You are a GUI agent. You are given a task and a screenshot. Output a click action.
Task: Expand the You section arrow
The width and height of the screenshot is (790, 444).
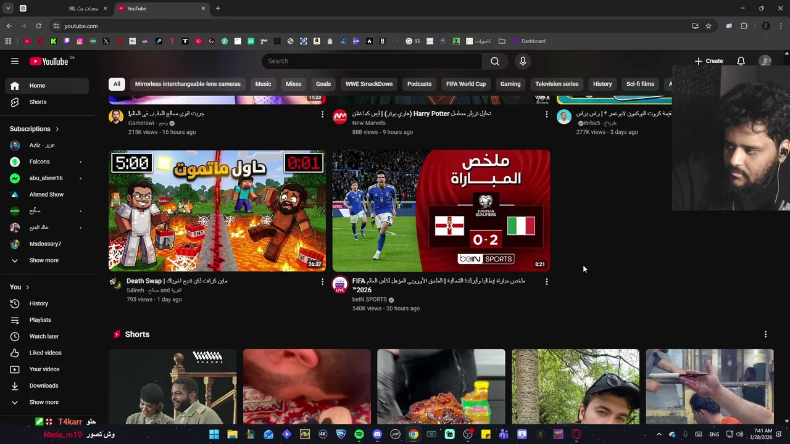[x=27, y=287]
